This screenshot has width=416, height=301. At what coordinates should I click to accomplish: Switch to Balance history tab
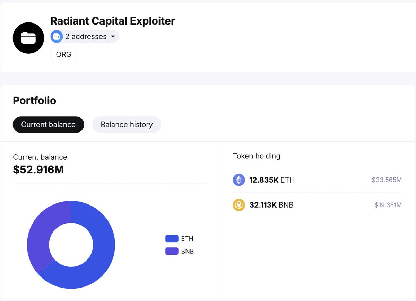pos(127,125)
